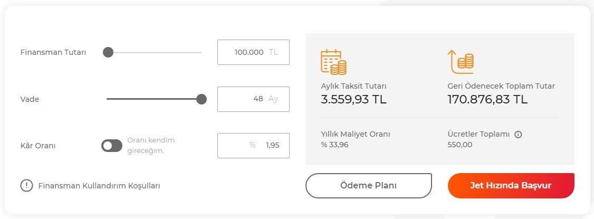Click the 'Oranı kendim gireceğim' toggle label
Screen dimensions: 594x219
point(151,146)
